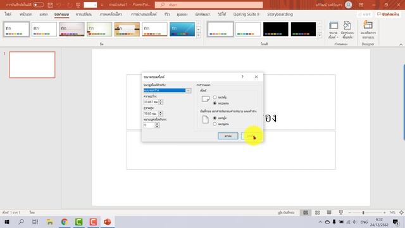405x228 pixels.
Task: Switch to Reading view in status bar
Action: click(x=329, y=213)
